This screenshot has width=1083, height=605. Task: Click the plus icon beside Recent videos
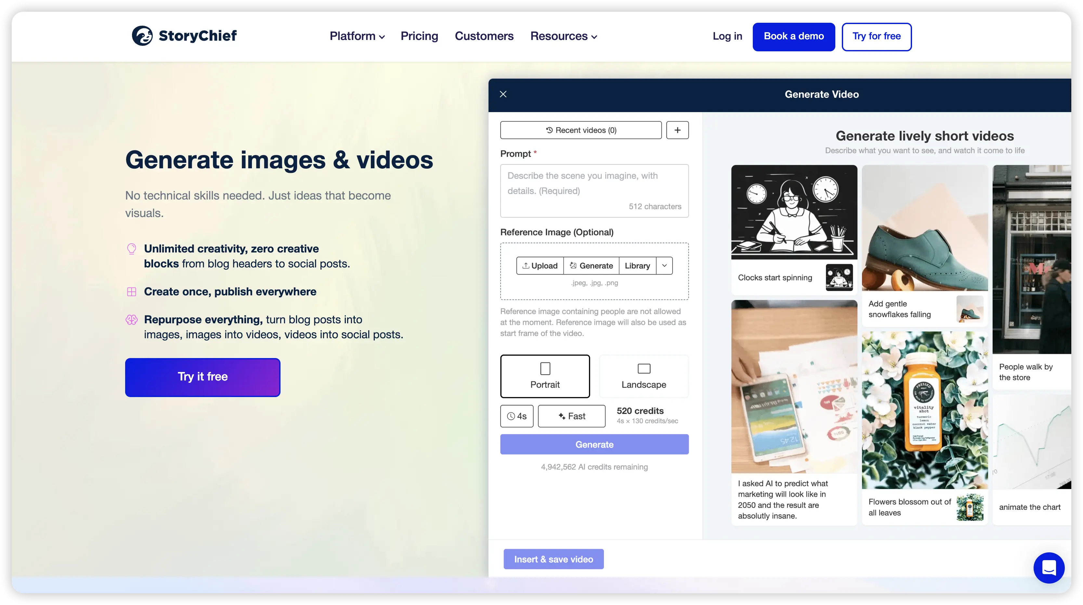click(677, 130)
